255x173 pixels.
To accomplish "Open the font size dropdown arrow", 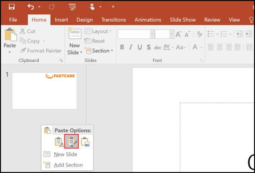I will [x=172, y=34].
